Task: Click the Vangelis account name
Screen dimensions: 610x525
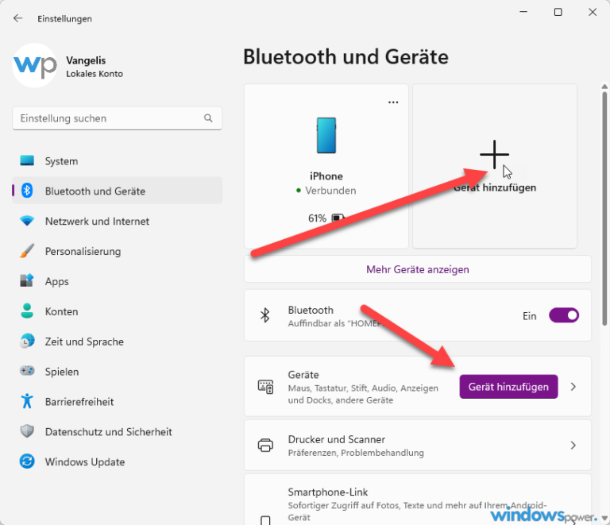Action: pyautogui.click(x=86, y=60)
